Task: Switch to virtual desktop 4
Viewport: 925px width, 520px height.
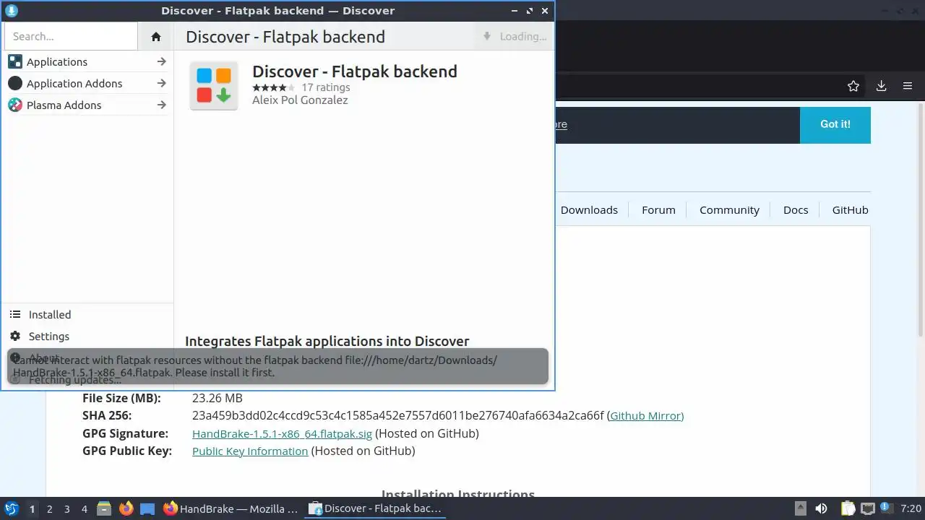Action: [84, 509]
